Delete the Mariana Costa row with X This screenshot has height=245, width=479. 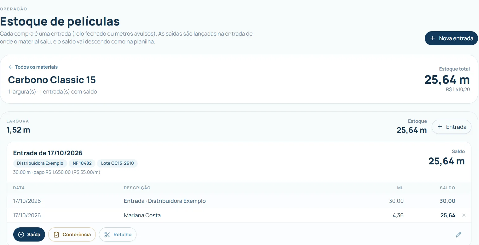[x=464, y=215]
